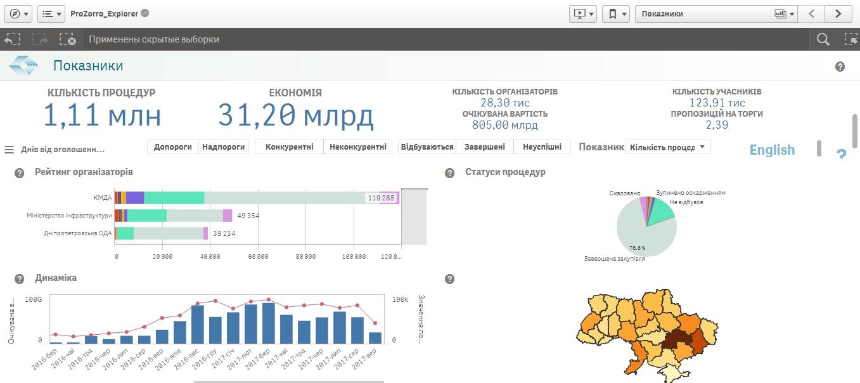Toggle the Конкурентні filter
860x383 pixels.
pos(289,147)
